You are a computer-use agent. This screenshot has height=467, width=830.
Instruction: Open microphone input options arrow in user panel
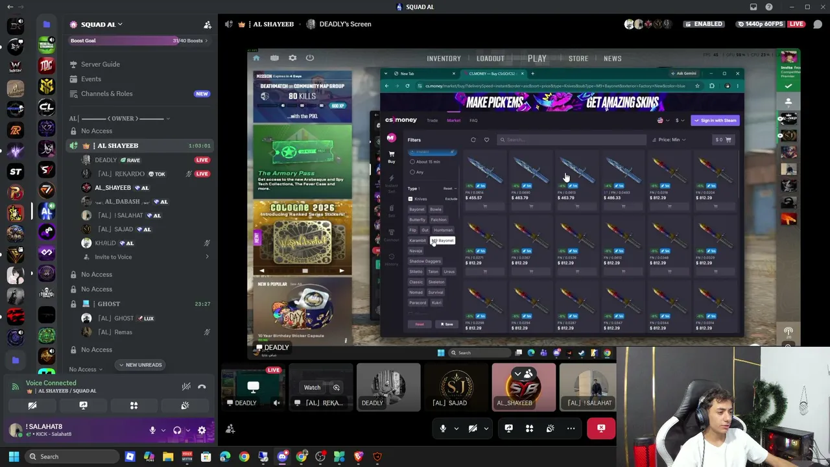click(x=163, y=430)
